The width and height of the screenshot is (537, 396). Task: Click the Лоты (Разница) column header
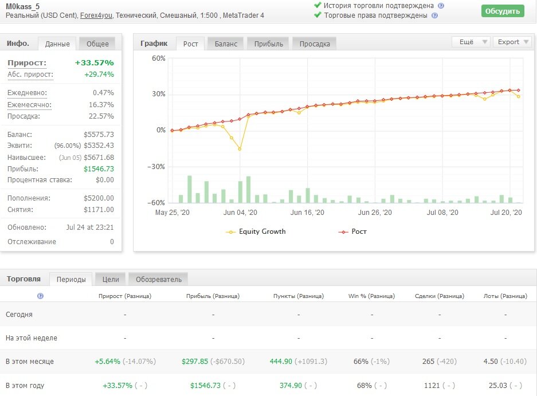click(x=505, y=296)
